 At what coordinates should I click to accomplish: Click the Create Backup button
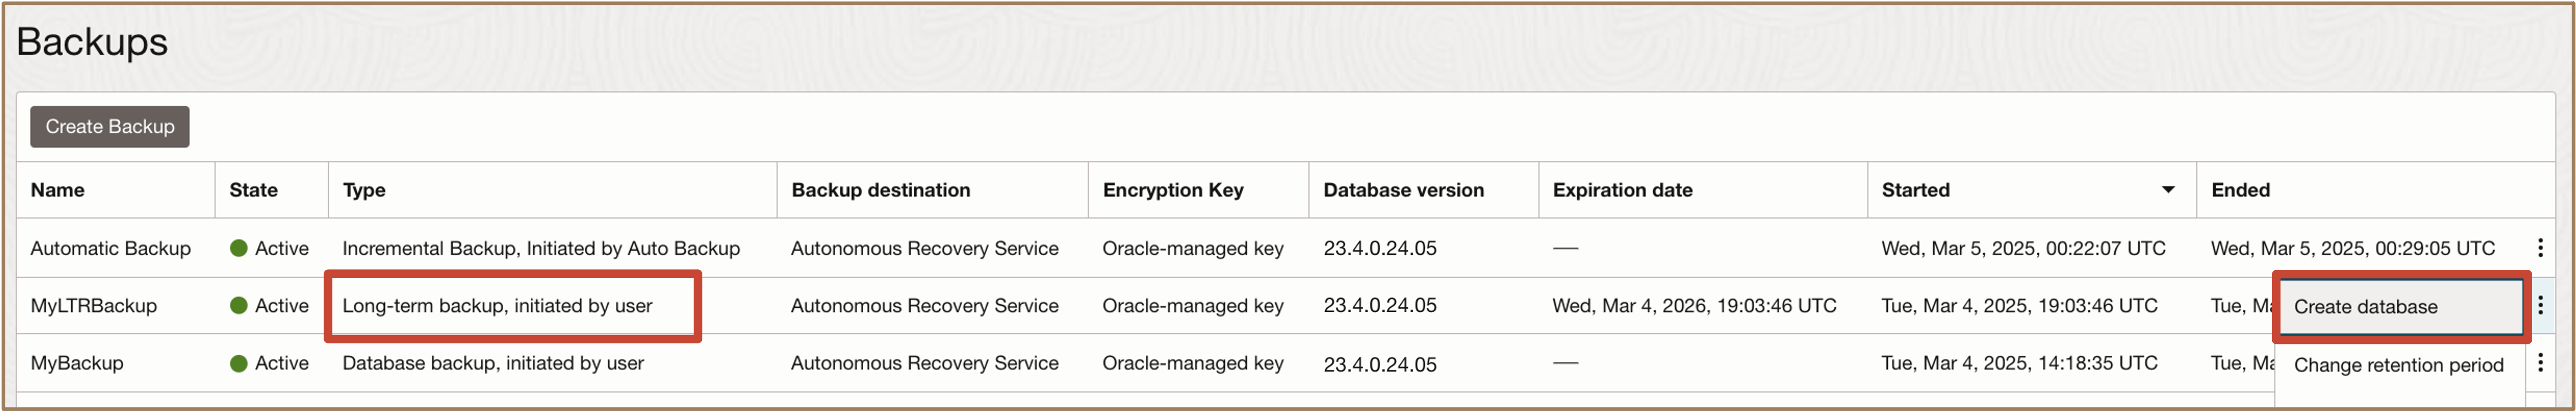109,126
